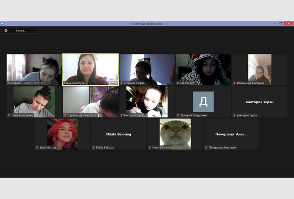Select the highlighted Елена Бальбуза video tile

[x=91, y=70]
